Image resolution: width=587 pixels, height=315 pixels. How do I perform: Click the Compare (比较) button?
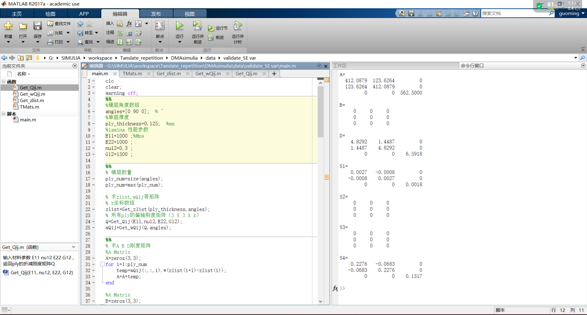pyautogui.click(x=55, y=33)
